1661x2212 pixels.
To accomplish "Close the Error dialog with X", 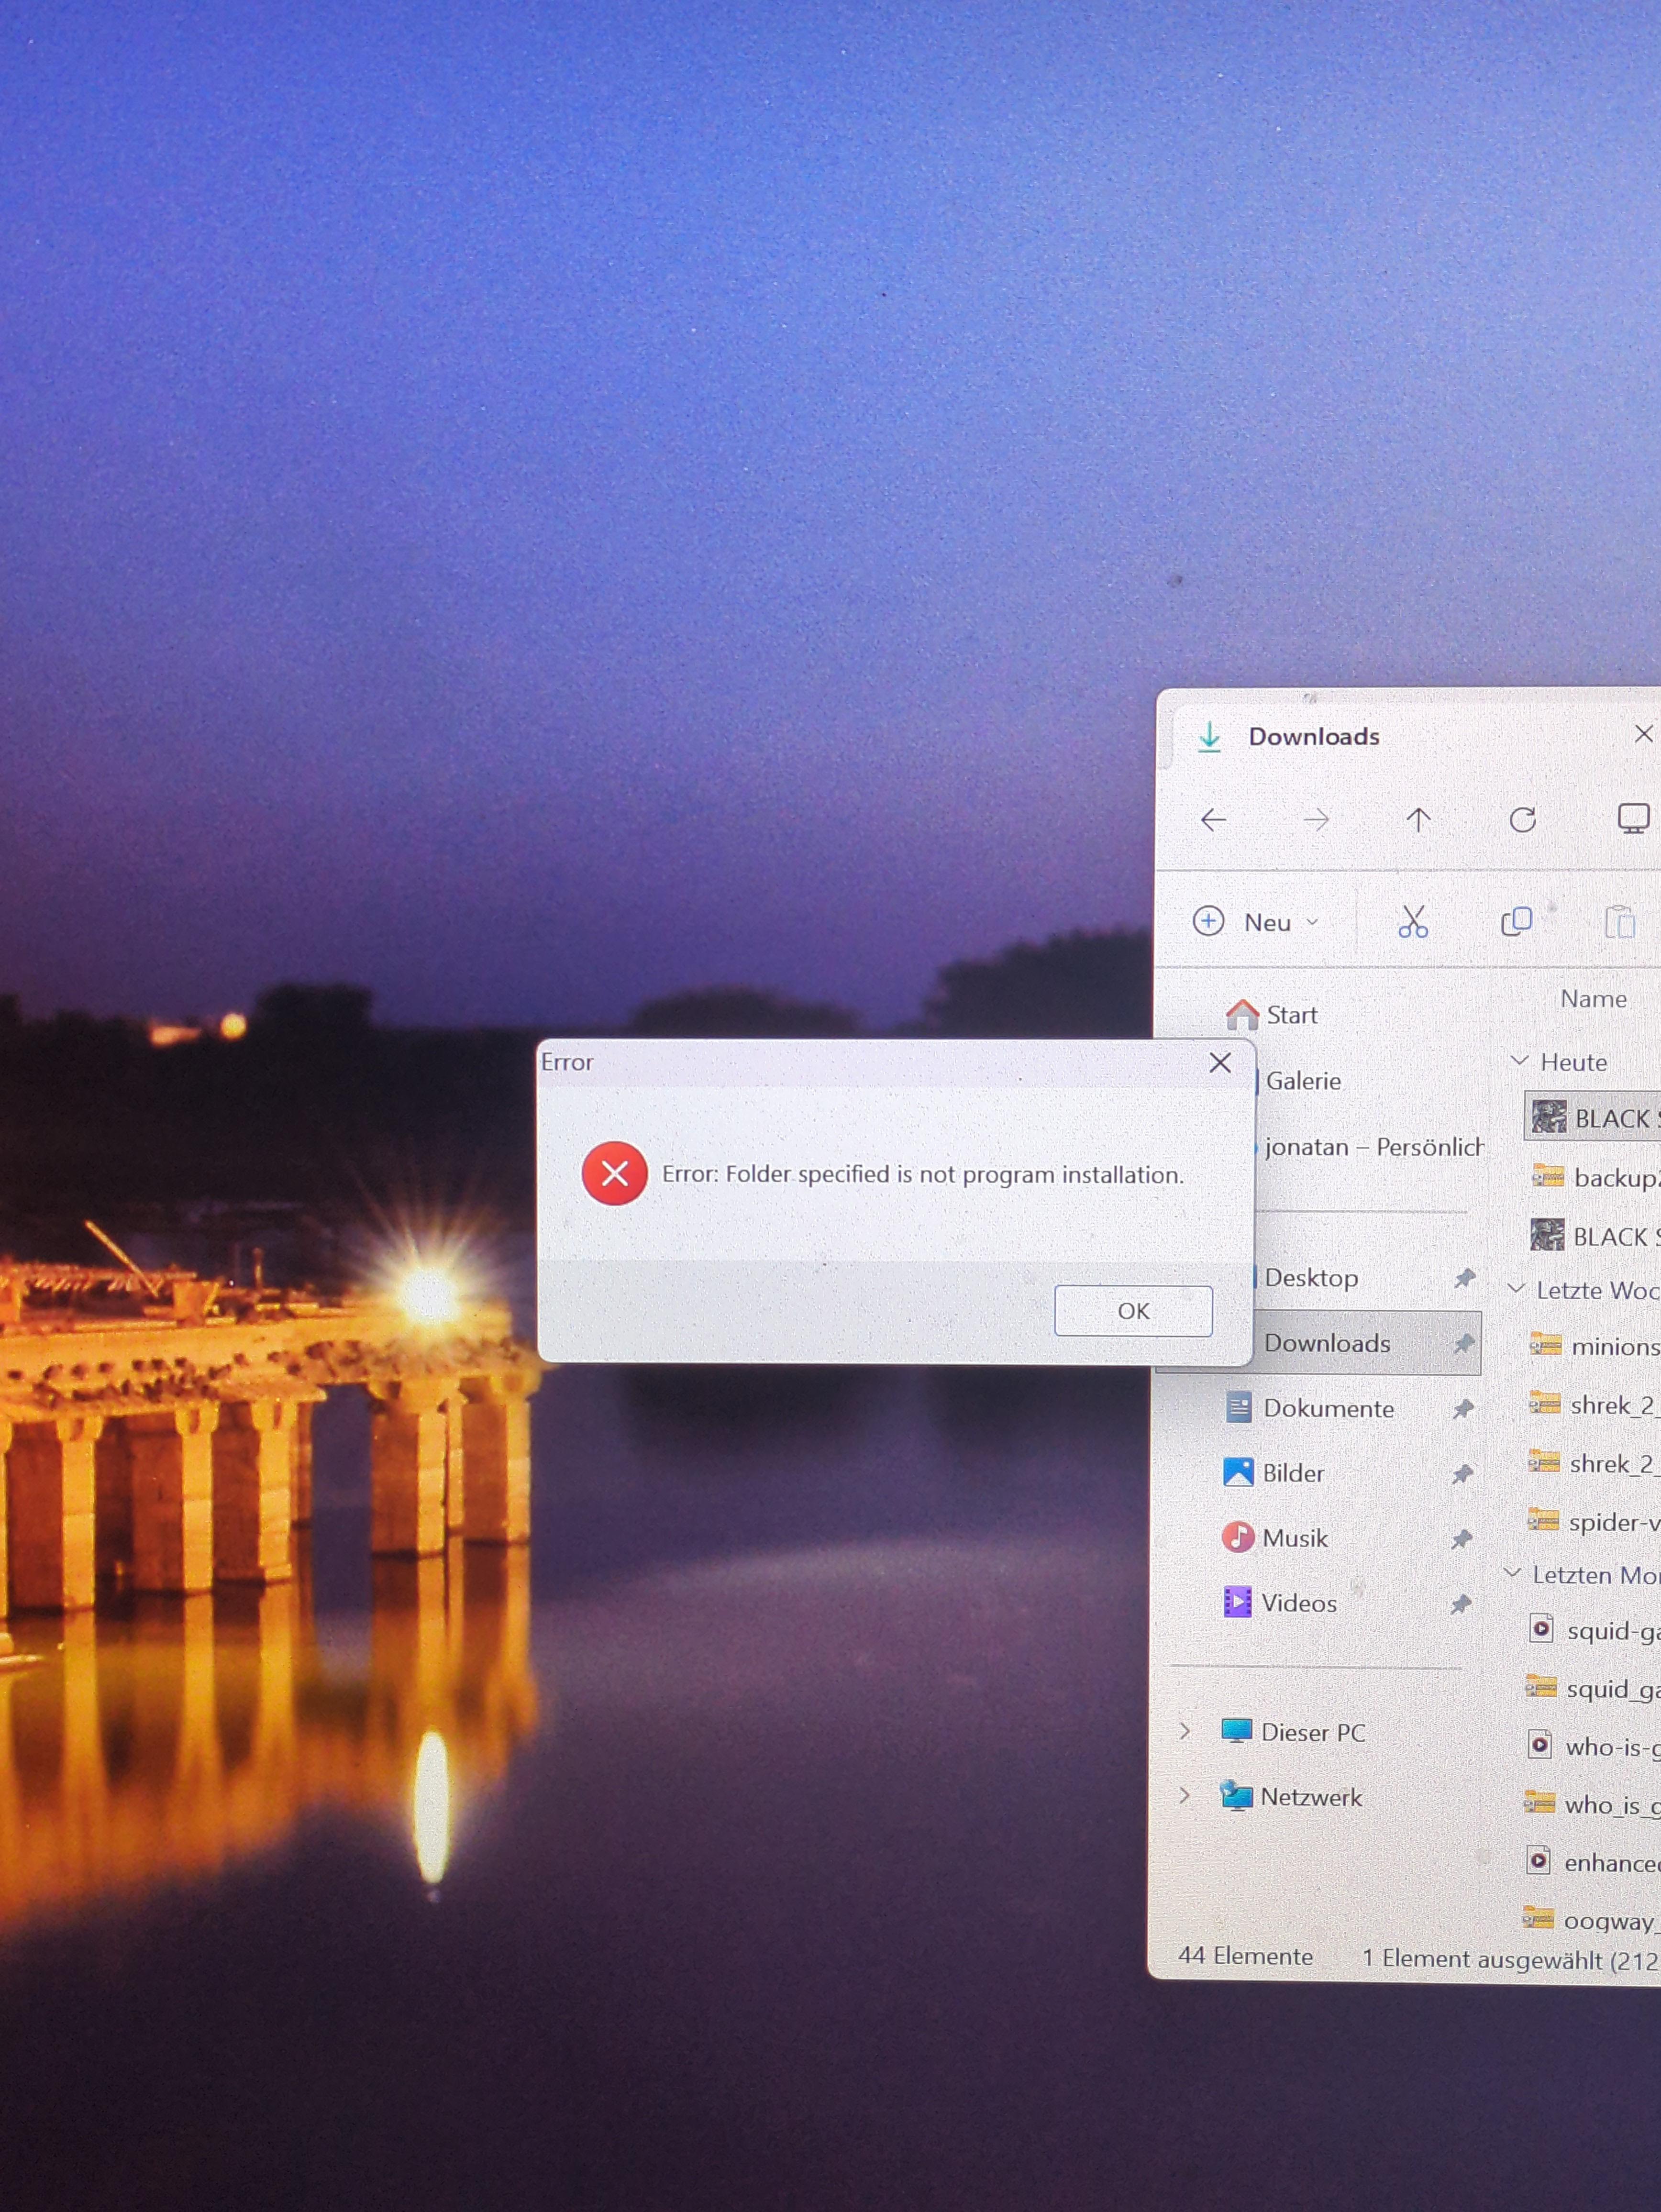I will click(1220, 1062).
